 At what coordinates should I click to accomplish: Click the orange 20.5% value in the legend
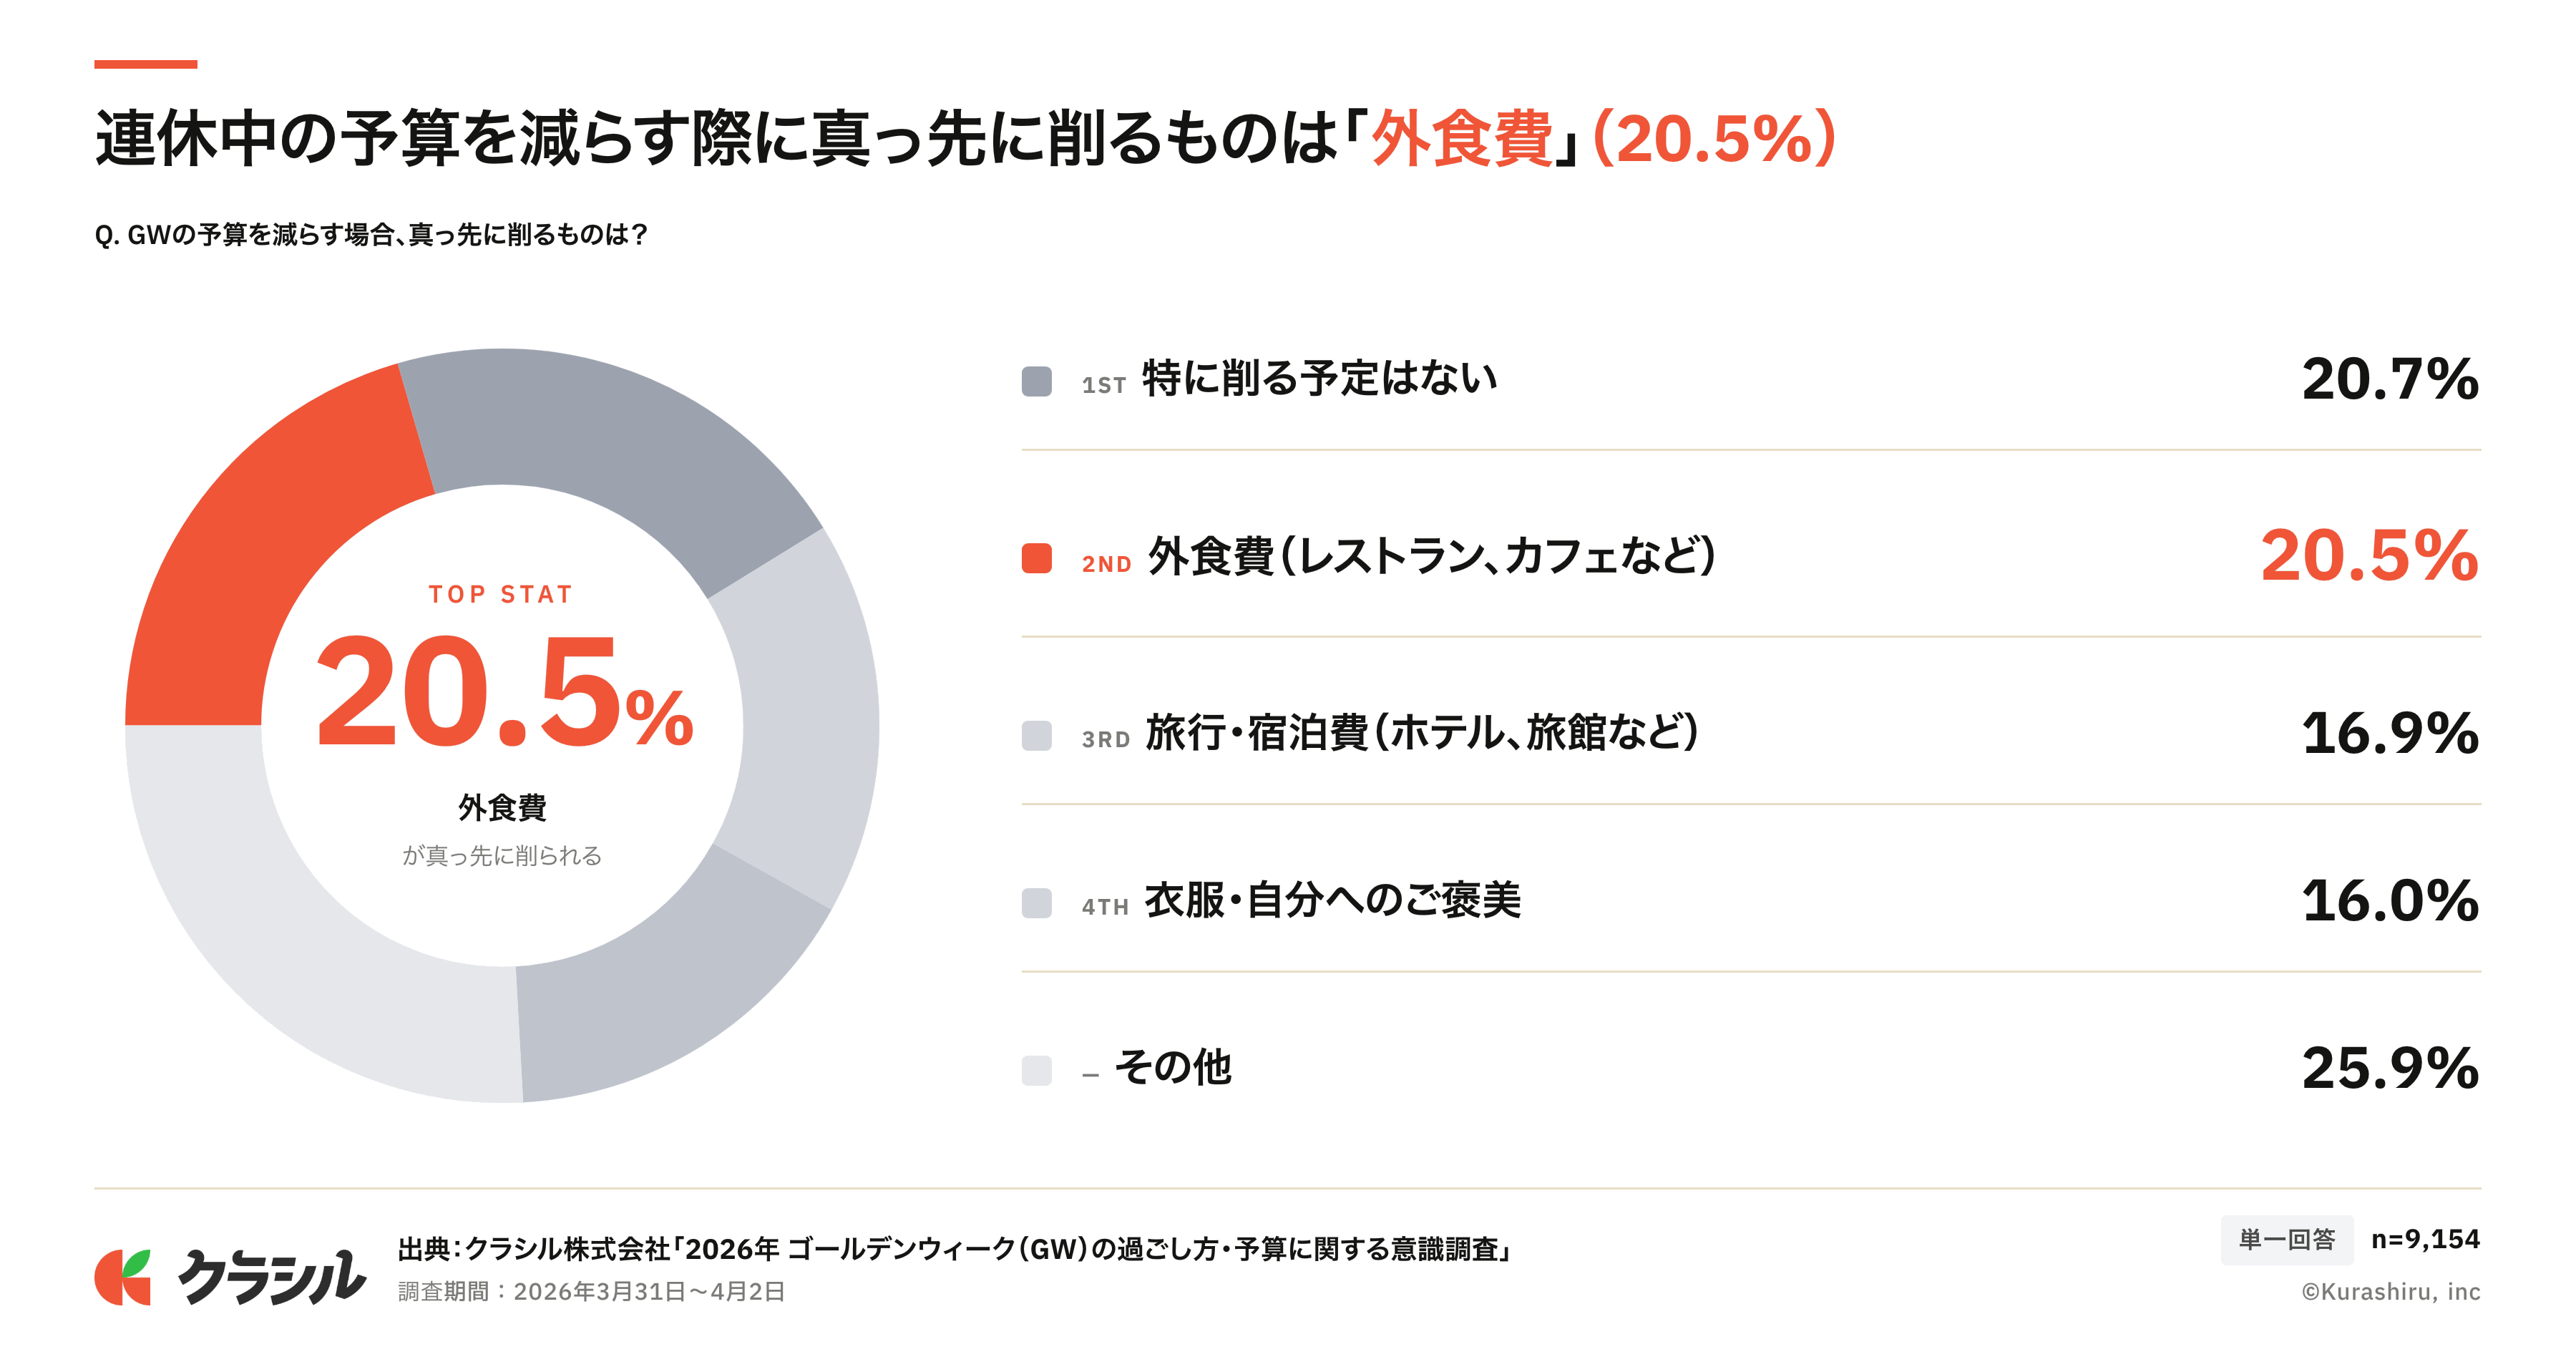2369,556
